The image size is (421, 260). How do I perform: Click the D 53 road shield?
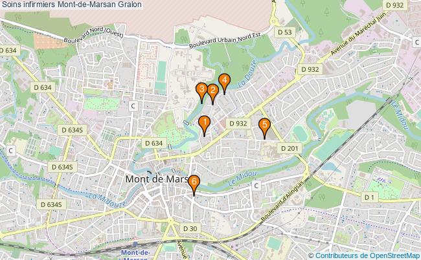tap(284, 32)
